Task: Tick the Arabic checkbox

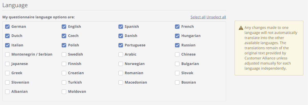Action: click(121, 54)
